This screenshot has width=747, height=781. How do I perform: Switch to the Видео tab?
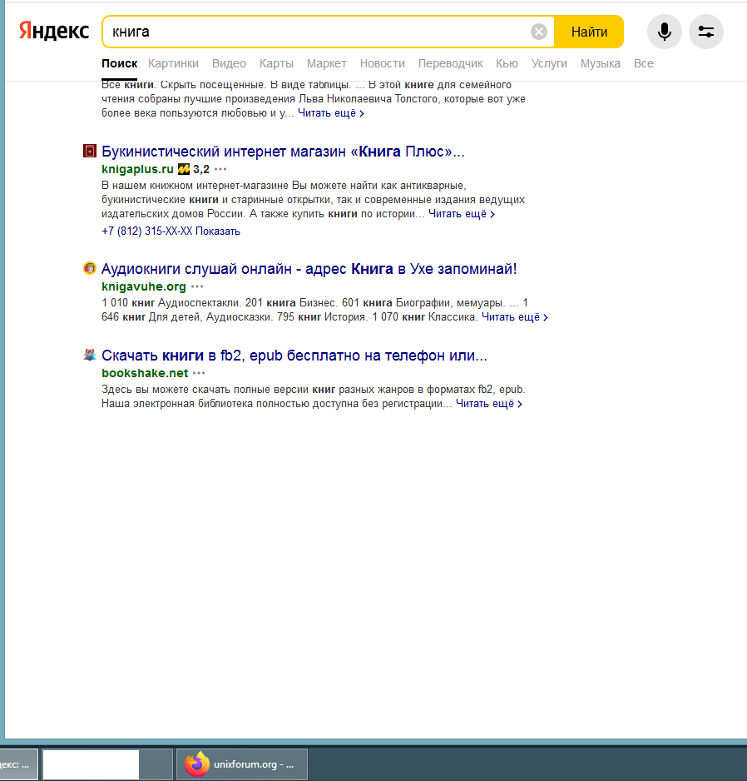(x=229, y=64)
